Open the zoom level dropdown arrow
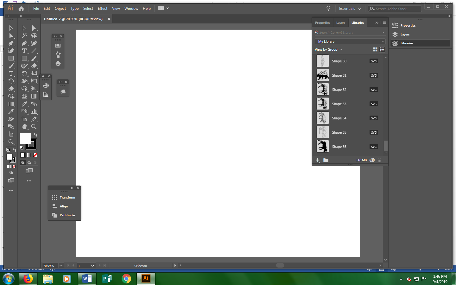This screenshot has height=285, width=456. tap(61, 266)
